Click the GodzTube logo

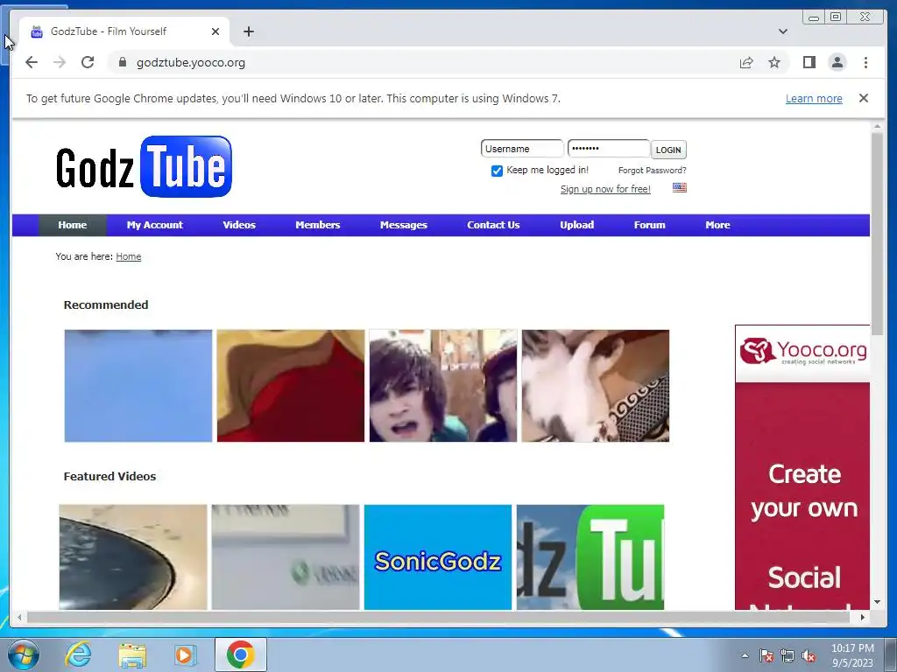point(144,166)
